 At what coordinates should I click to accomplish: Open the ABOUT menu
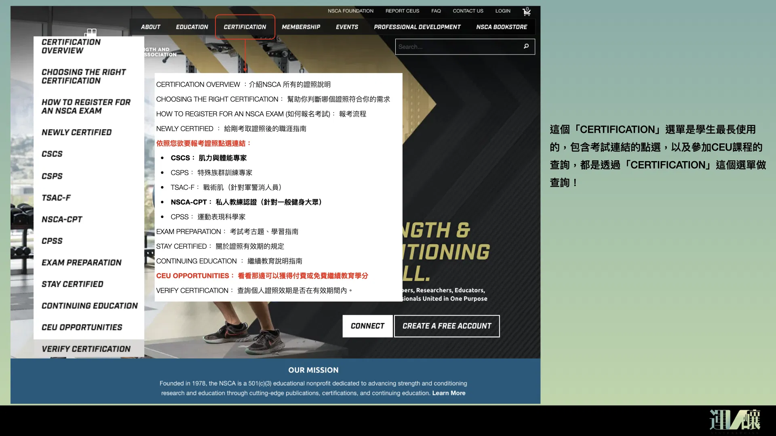(x=150, y=27)
